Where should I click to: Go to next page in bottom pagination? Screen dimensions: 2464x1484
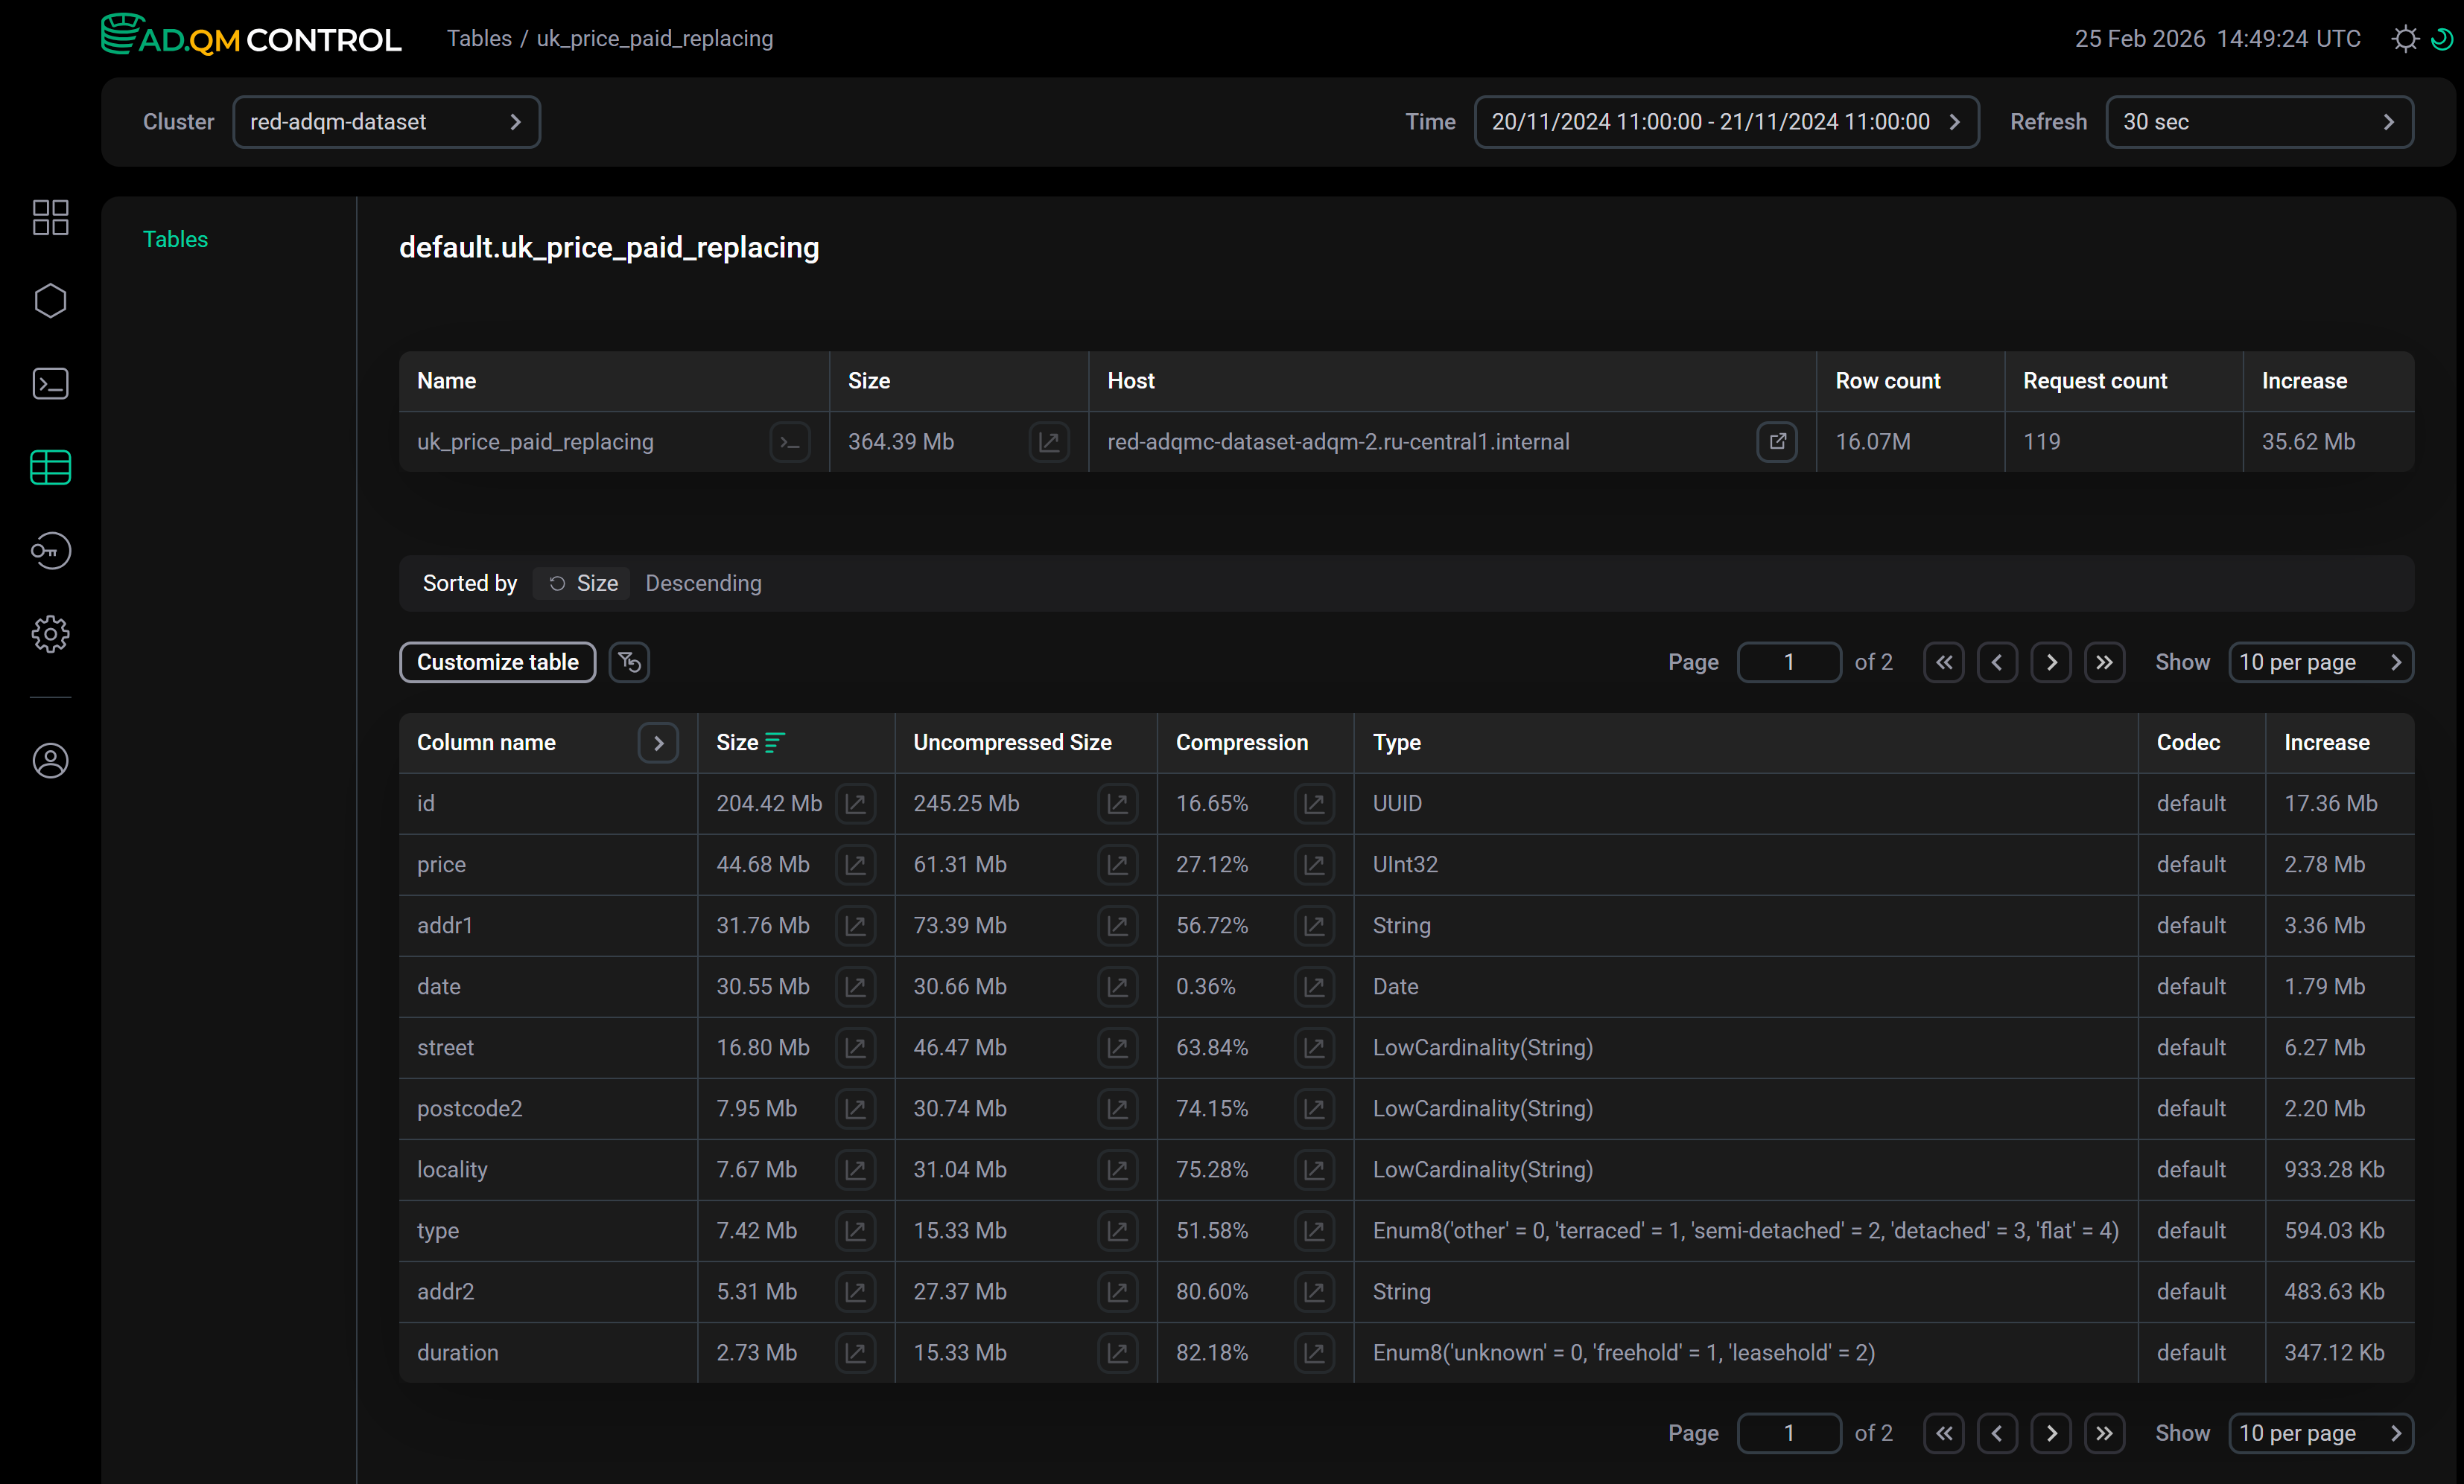(x=2051, y=1433)
